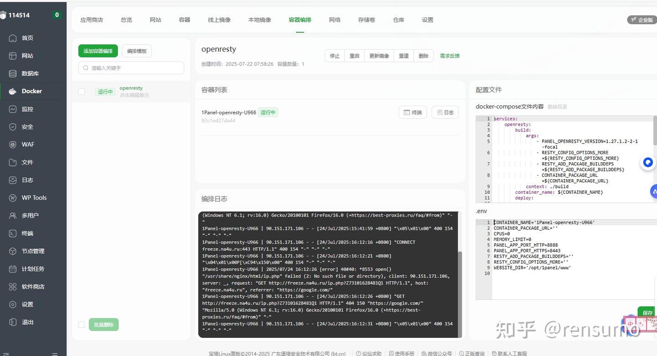Open the 多用户 multi-user icon
Image resolution: width=657 pixels, height=356 pixels.
click(x=13, y=215)
